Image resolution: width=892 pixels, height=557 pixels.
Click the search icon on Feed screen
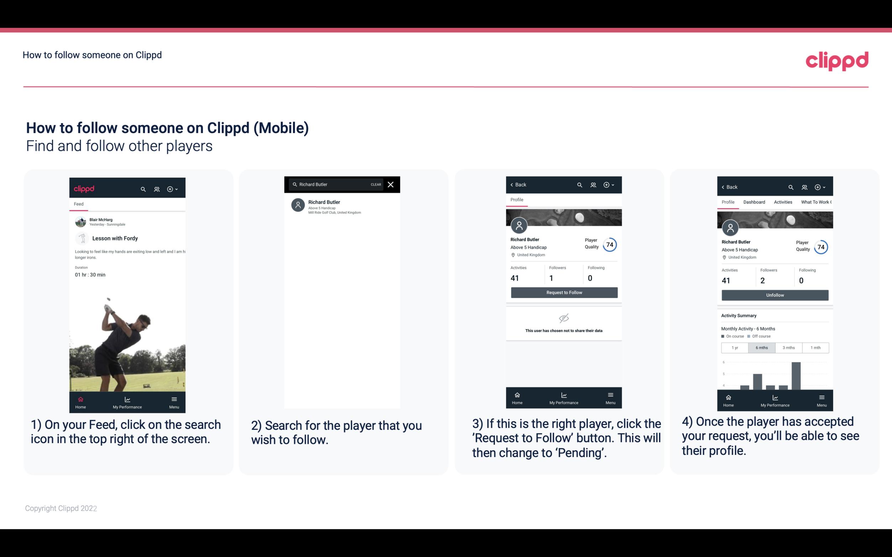point(143,189)
